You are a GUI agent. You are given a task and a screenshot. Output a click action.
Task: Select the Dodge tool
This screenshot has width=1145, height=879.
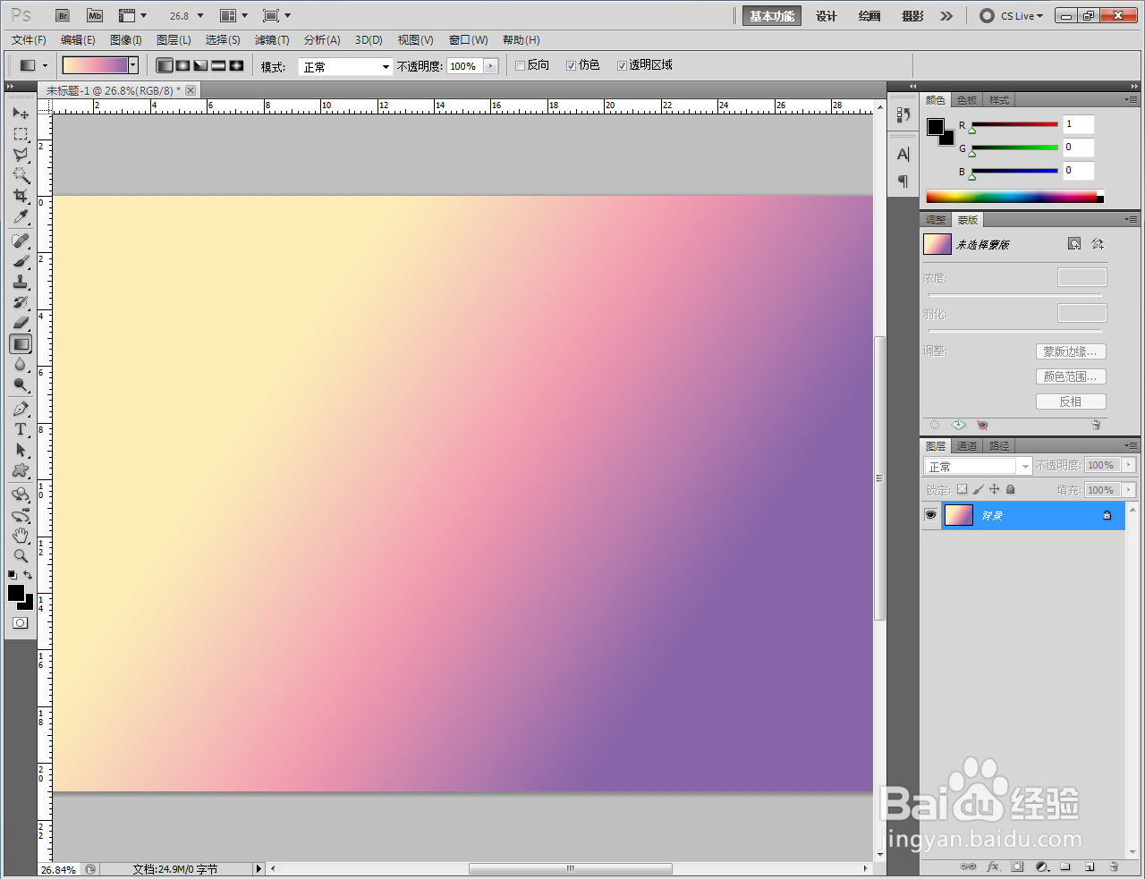tap(21, 385)
